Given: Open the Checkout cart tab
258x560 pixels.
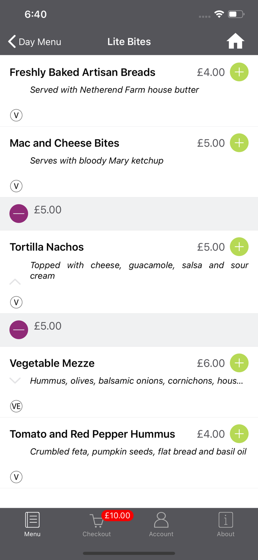Looking at the screenshot, I should tap(97, 525).
